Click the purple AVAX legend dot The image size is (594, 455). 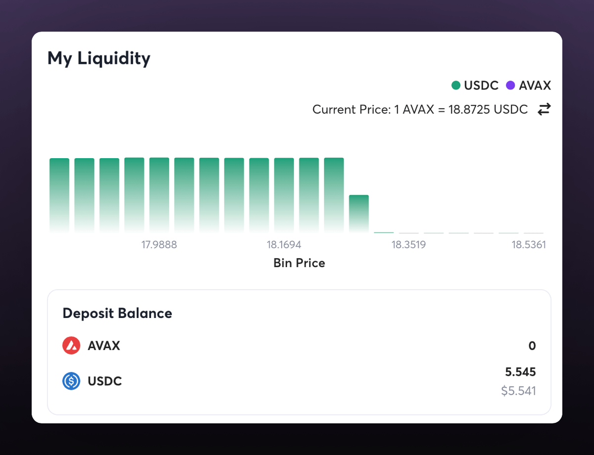coord(510,86)
